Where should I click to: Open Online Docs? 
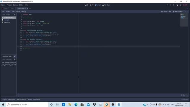[x=166, y=12]
